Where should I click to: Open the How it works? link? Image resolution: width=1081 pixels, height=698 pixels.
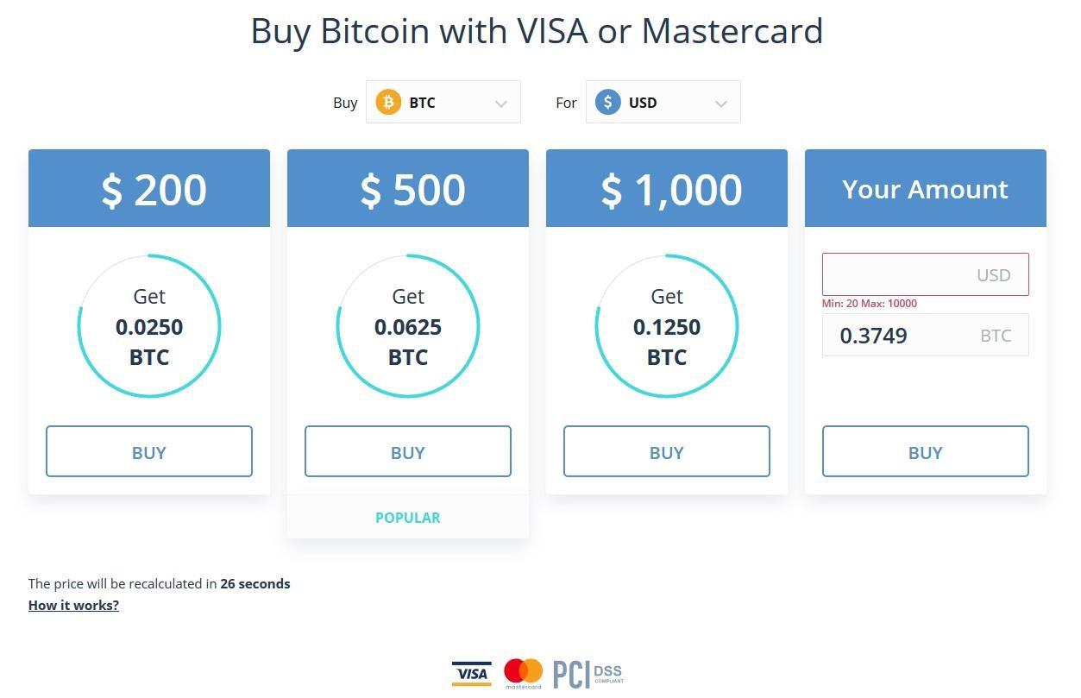coord(73,605)
